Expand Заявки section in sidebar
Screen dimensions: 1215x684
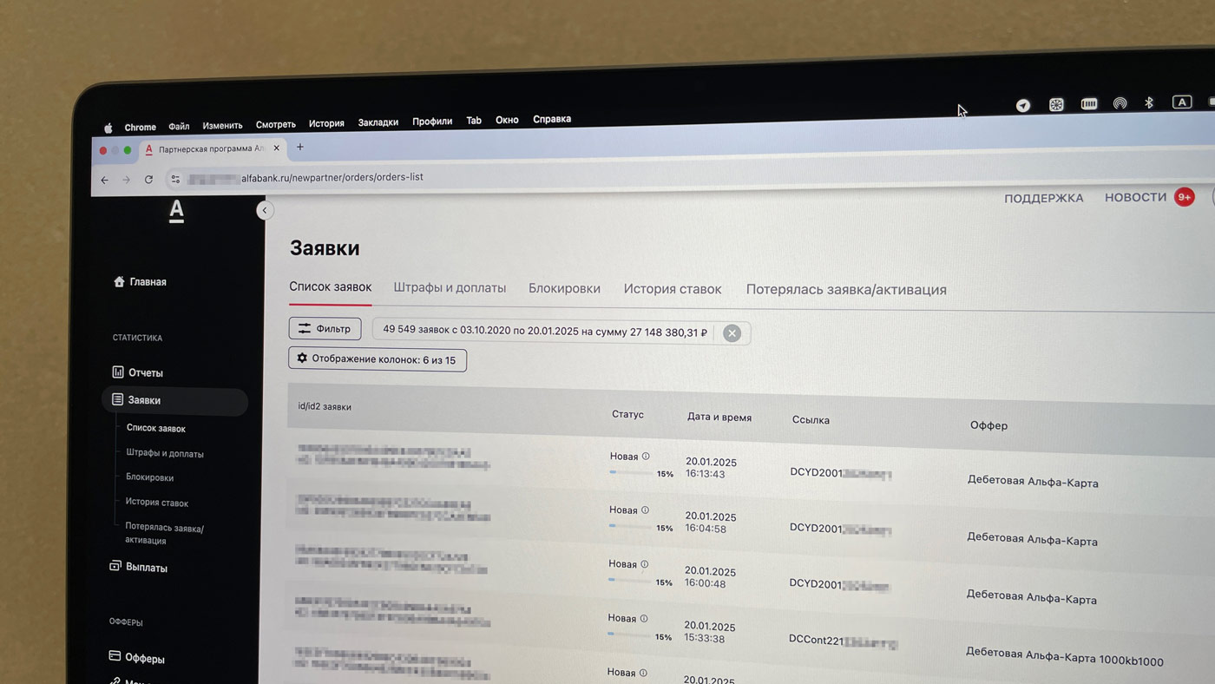144,400
